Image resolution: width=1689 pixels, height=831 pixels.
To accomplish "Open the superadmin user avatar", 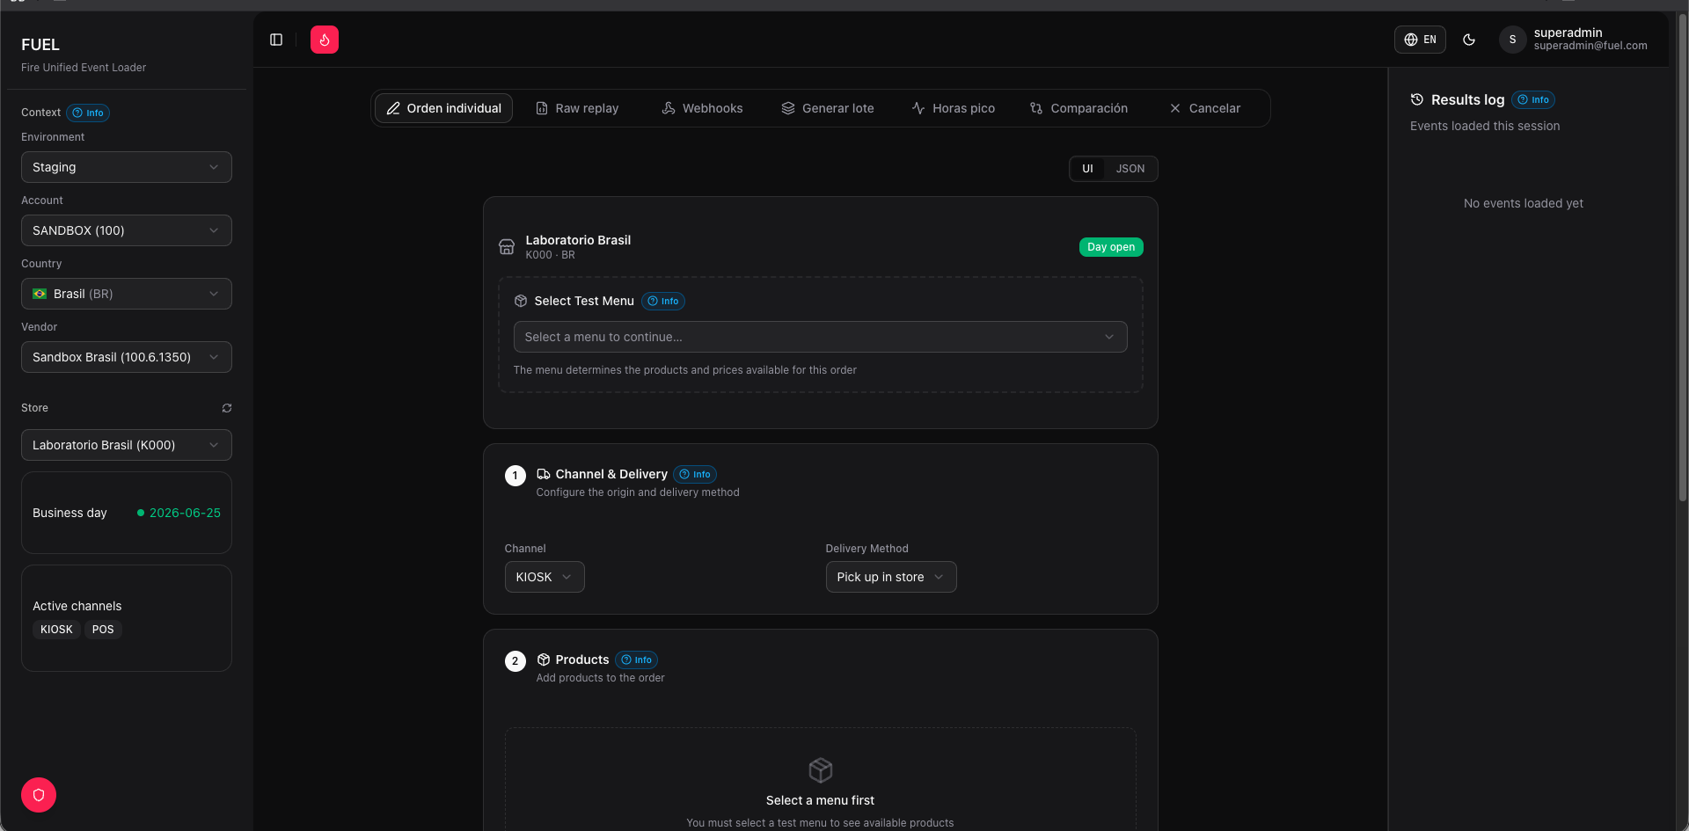I will [x=1512, y=40].
